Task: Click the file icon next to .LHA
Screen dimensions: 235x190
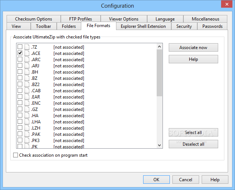Action: (27, 122)
